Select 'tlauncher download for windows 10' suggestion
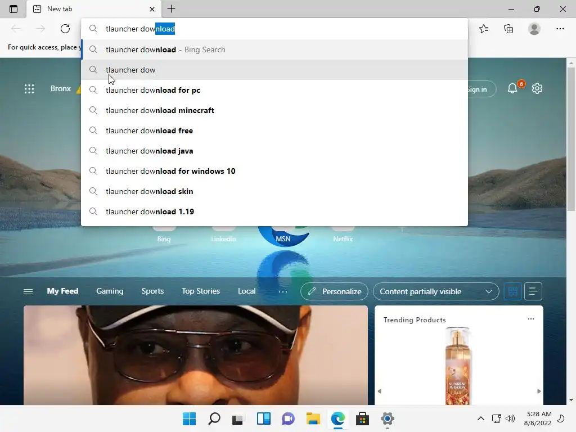 click(274, 171)
